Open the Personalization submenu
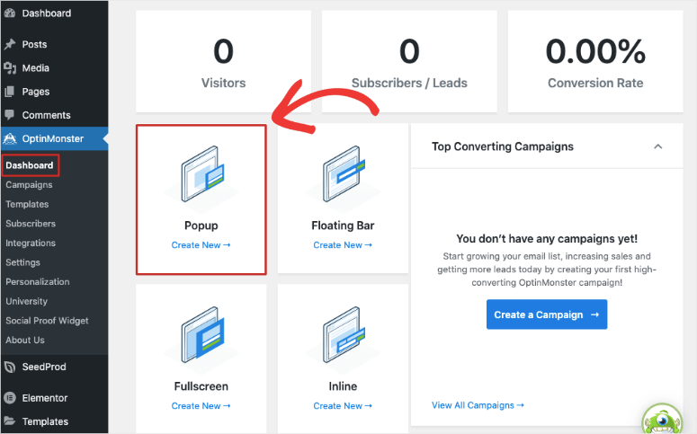Image resolution: width=697 pixels, height=434 pixels. click(38, 281)
